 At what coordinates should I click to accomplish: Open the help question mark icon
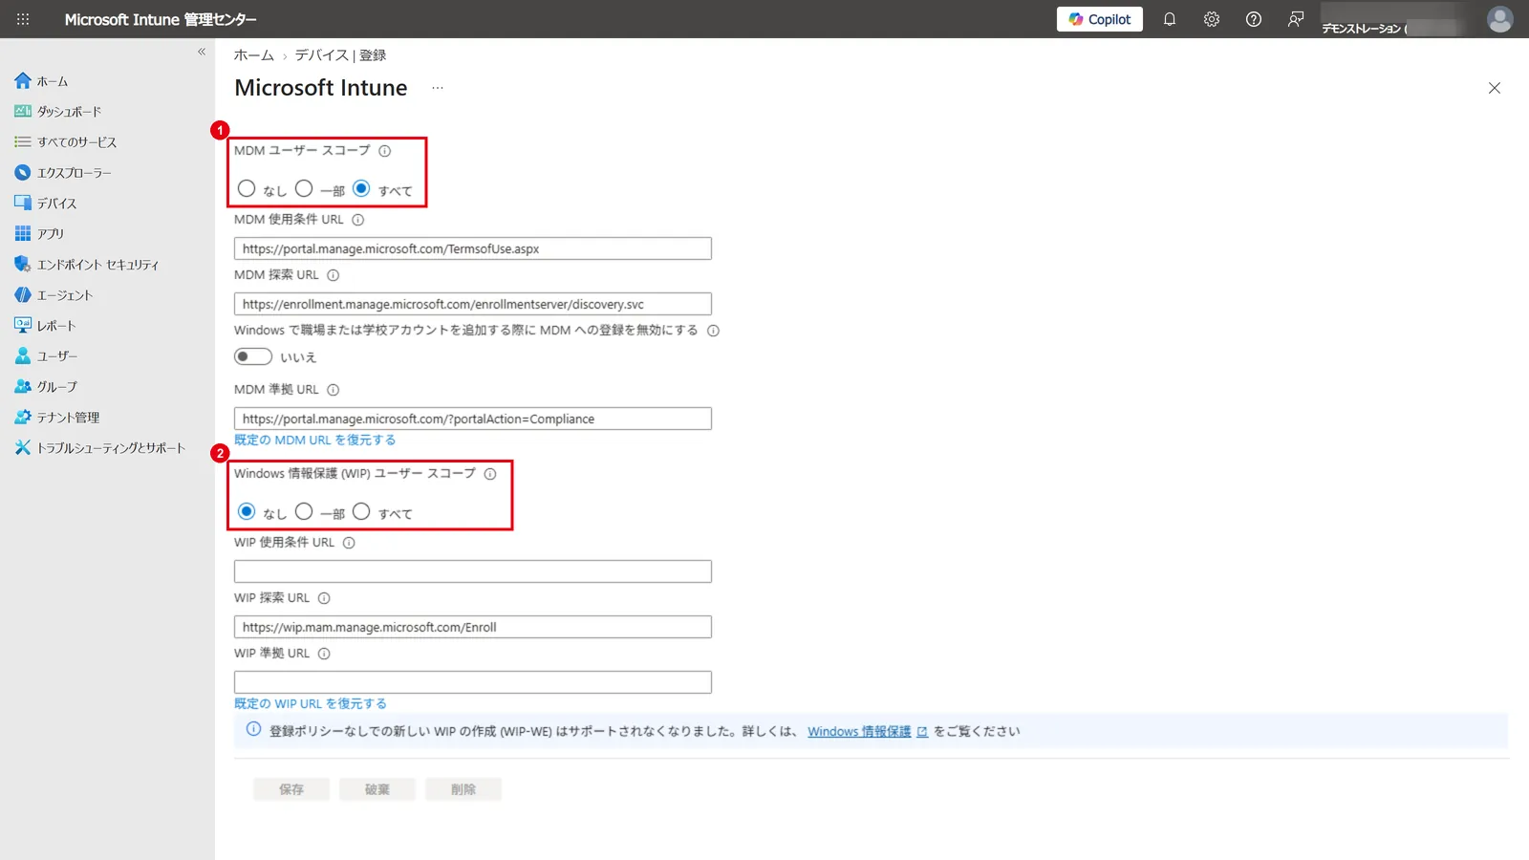pyautogui.click(x=1253, y=19)
